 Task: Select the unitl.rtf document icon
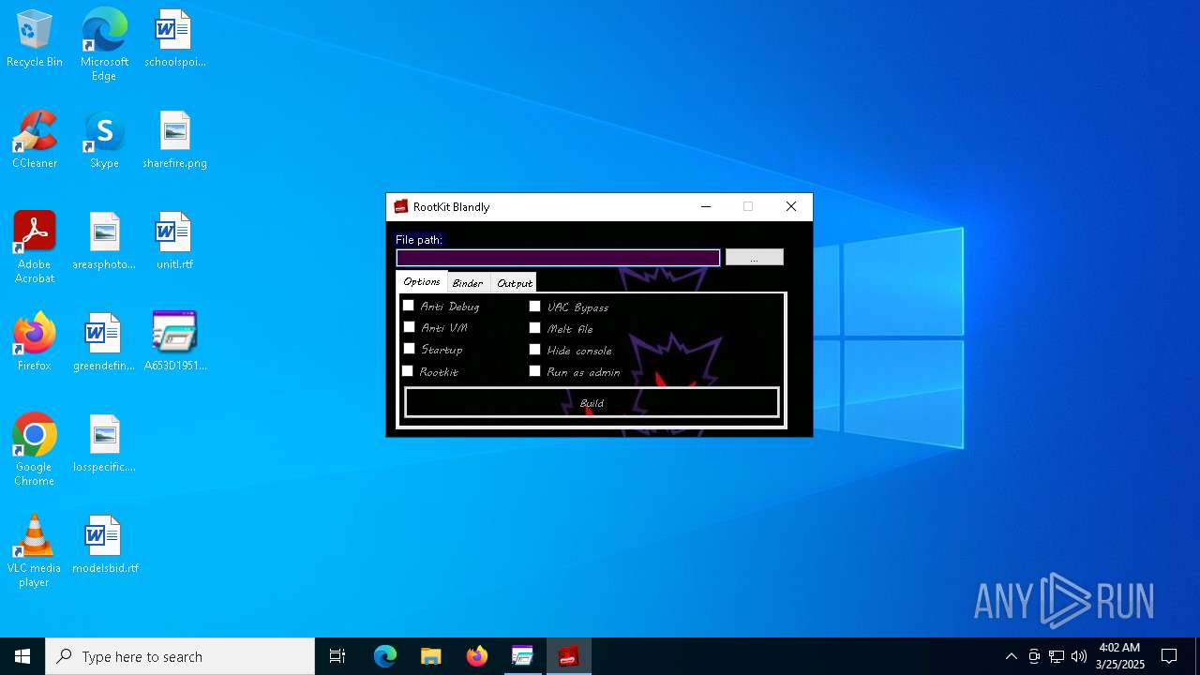point(174,241)
